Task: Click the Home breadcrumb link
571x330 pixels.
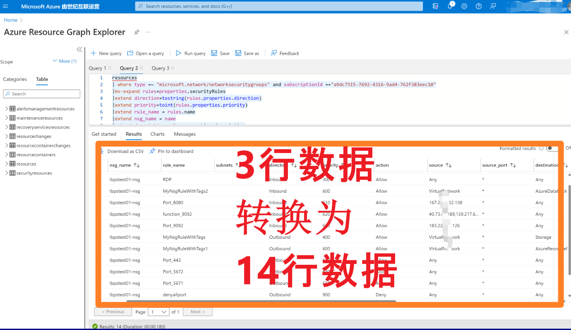Action: pyautogui.click(x=10, y=20)
